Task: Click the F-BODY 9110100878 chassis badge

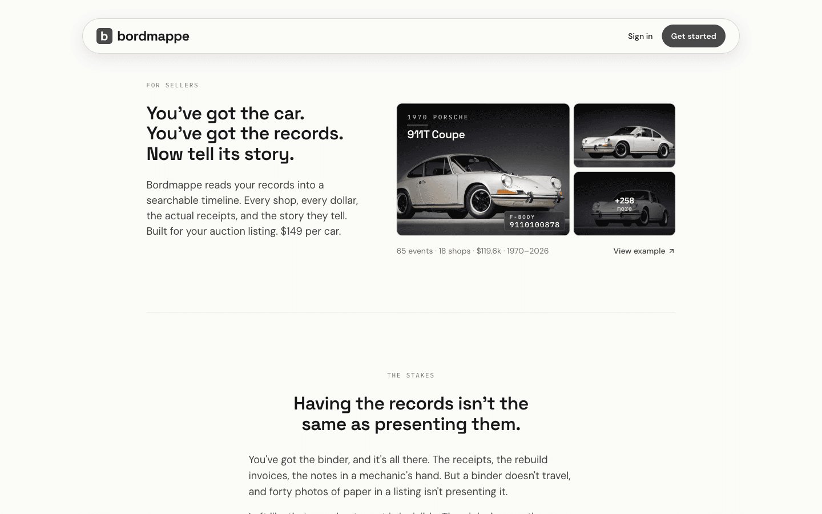Action: 534,221
